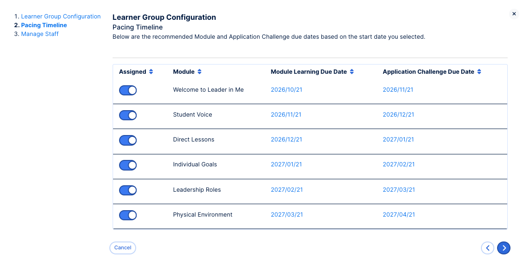Toggle off Welcome to Leader in Me
The image size is (528, 265).
128,90
